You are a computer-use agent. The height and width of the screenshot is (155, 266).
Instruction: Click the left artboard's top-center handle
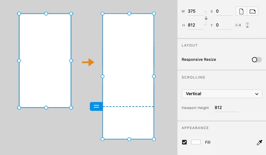click(x=46, y=14)
